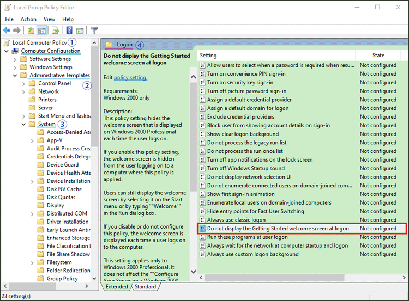Screen dimensions: 409x301
Task: Select Turn off picture password sign-in
Action: [x=246, y=91]
